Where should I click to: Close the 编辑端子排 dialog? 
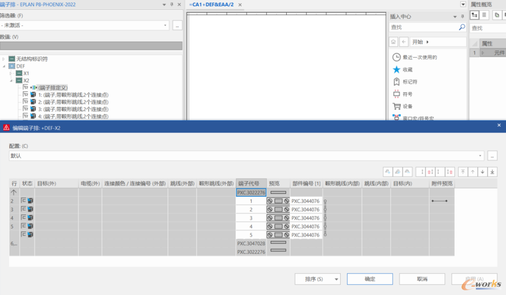pyautogui.click(x=499, y=125)
